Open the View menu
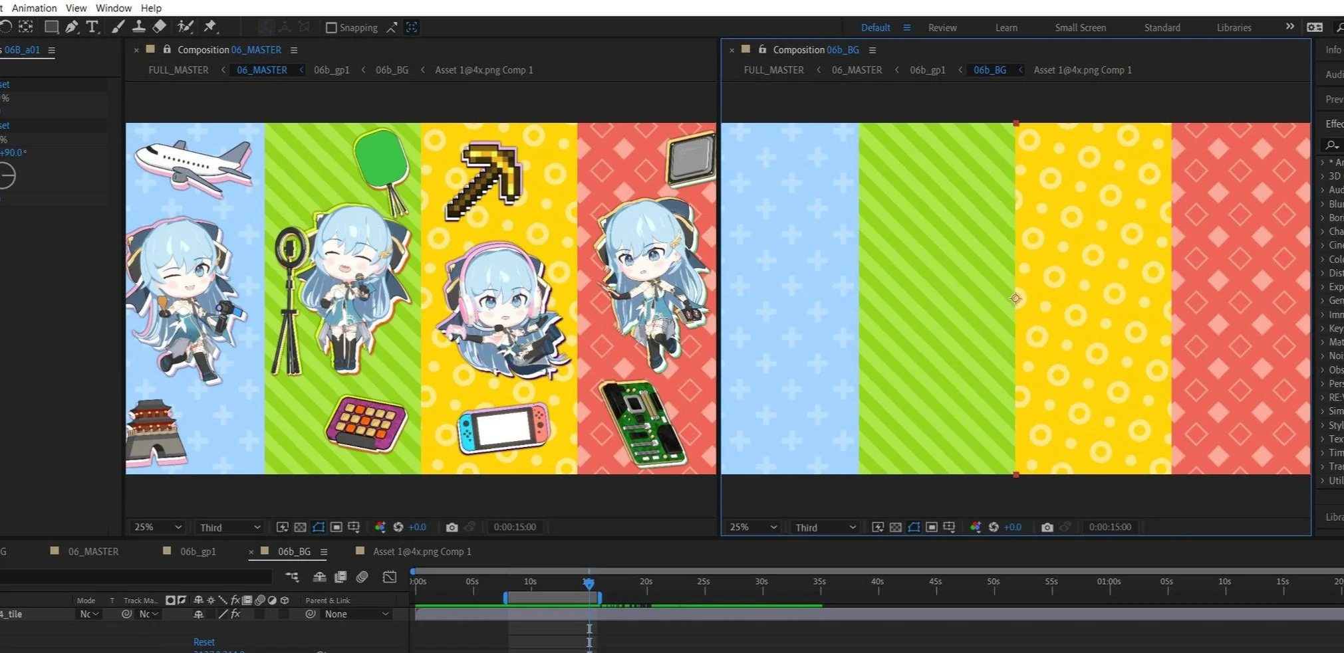The image size is (1344, 653). pos(76,8)
